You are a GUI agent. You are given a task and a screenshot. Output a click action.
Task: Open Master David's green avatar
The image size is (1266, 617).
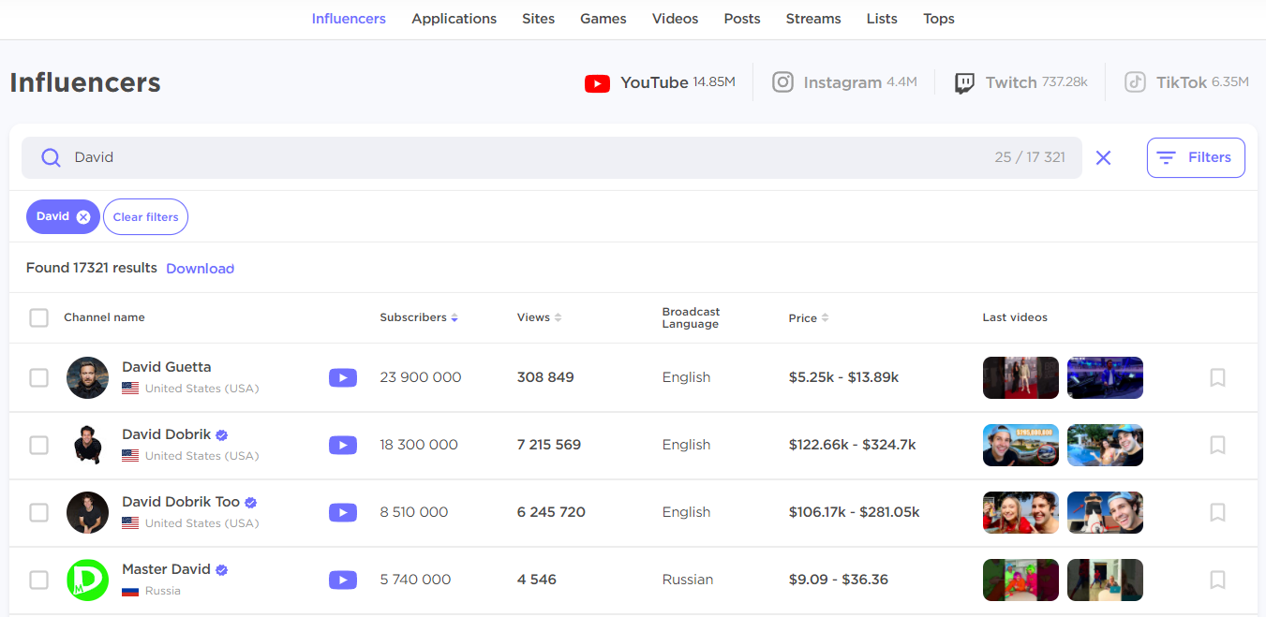[x=88, y=580]
